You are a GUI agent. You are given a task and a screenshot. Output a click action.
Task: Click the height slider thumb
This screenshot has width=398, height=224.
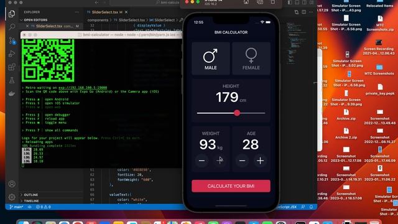[x=237, y=113]
